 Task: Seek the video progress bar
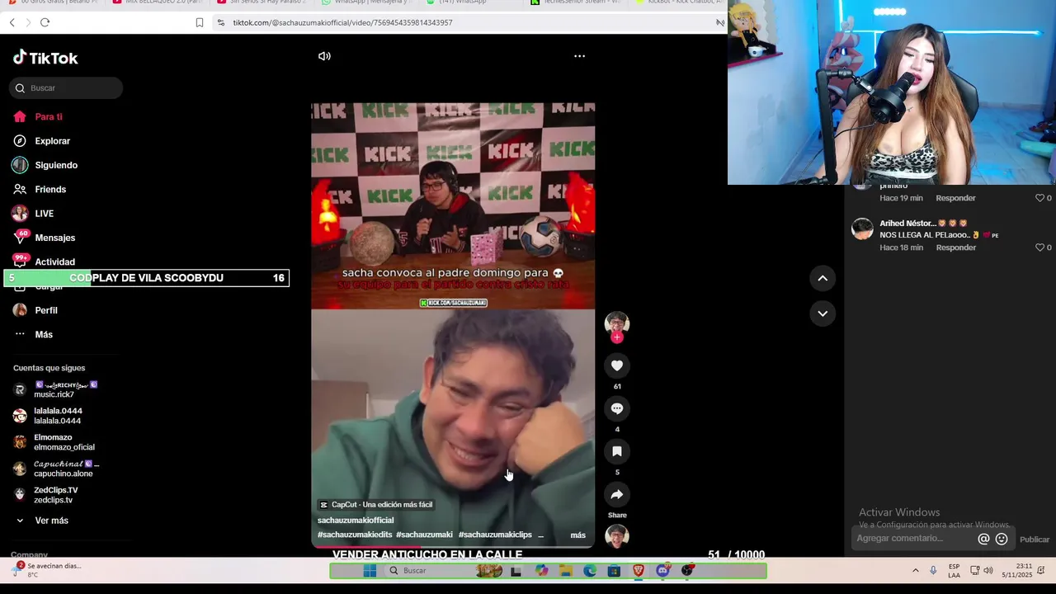(452, 546)
